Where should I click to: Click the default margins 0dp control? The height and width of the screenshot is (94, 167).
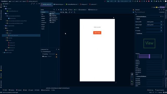66,12
